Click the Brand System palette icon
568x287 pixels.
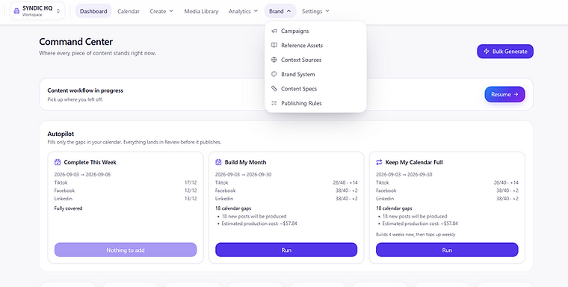pos(274,74)
